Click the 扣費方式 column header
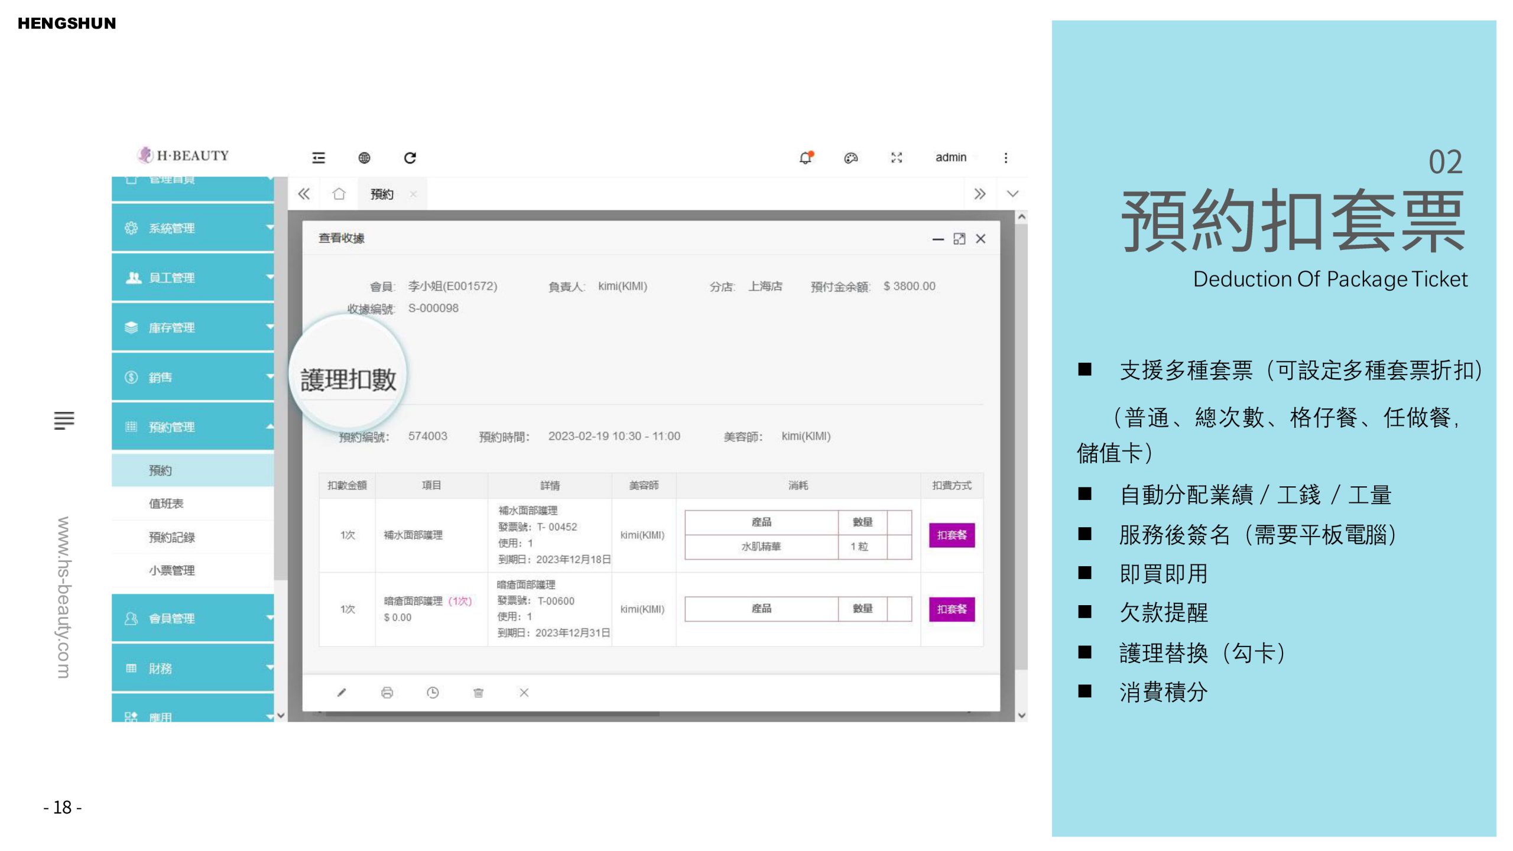The image size is (1513, 851). tap(952, 485)
